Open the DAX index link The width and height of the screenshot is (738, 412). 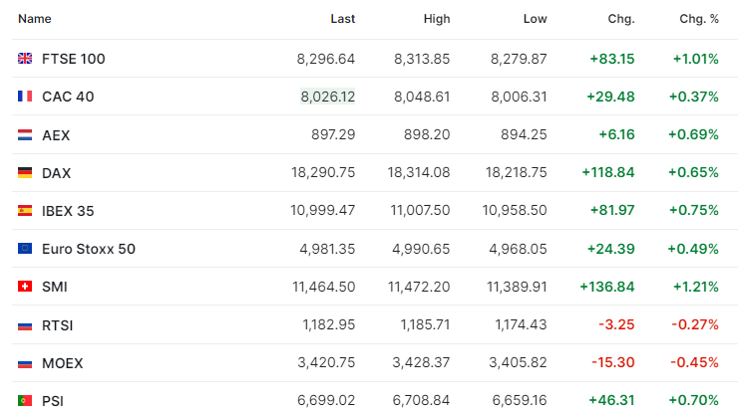[x=56, y=173]
